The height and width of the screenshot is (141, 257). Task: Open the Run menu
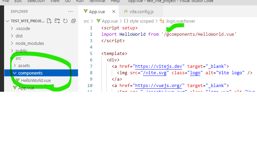click(80, 1)
